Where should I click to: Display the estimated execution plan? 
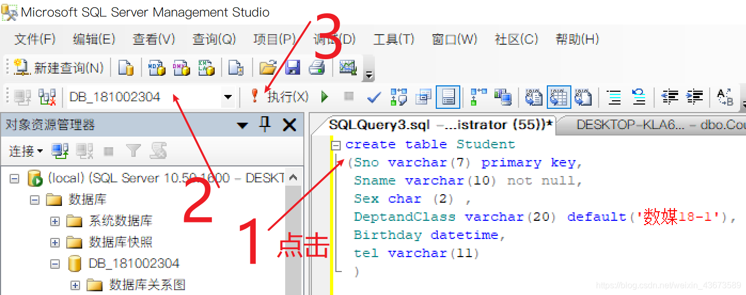tap(399, 97)
